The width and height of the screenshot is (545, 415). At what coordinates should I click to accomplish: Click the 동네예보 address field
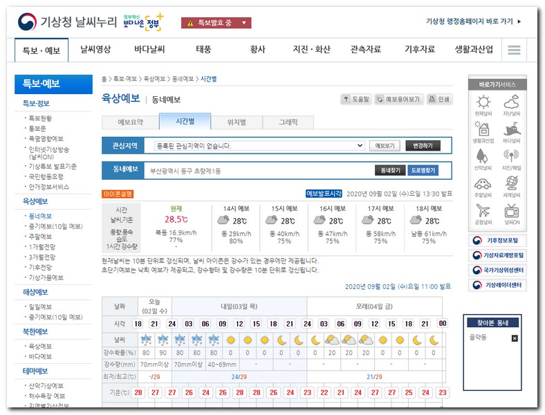point(259,171)
